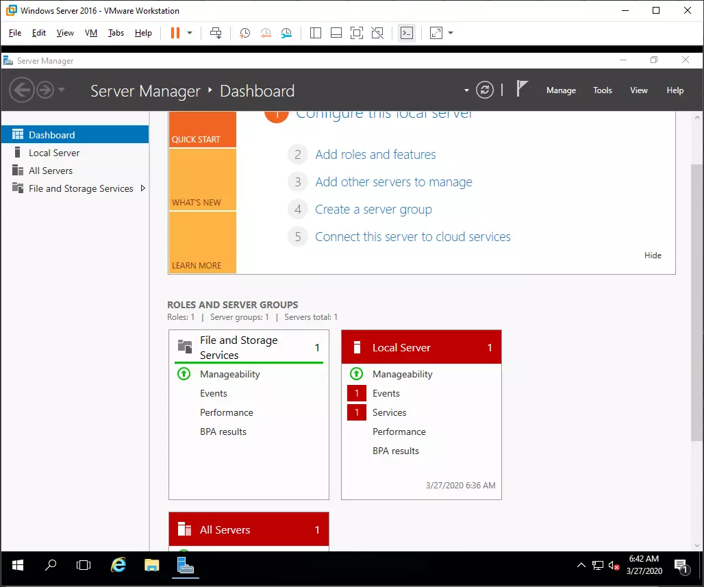
Task: Take a snapshot of this virtual machine
Action: click(x=244, y=33)
